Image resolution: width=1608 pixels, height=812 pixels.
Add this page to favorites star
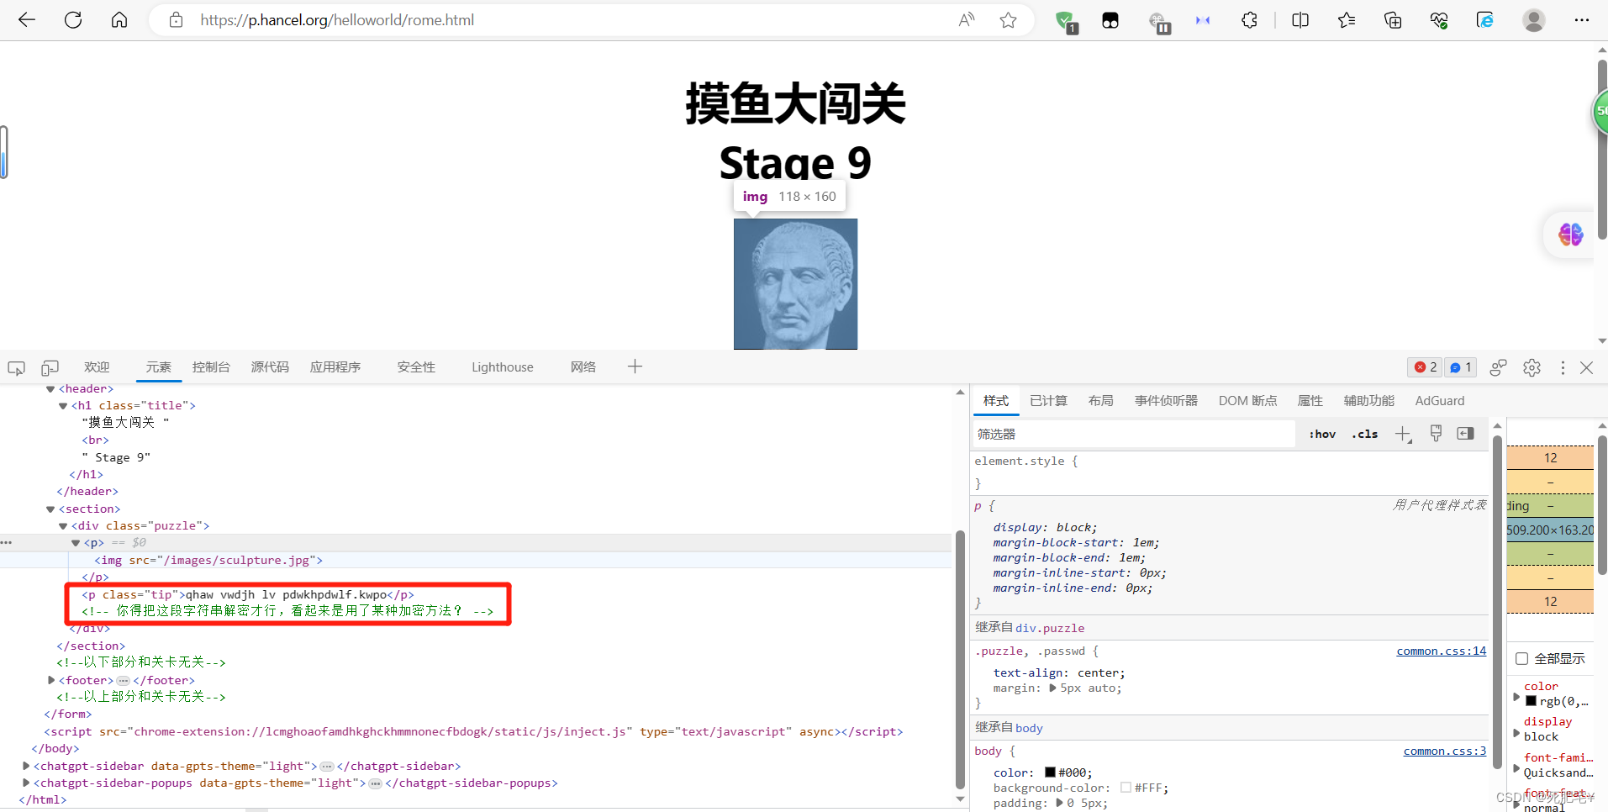[x=1009, y=20]
